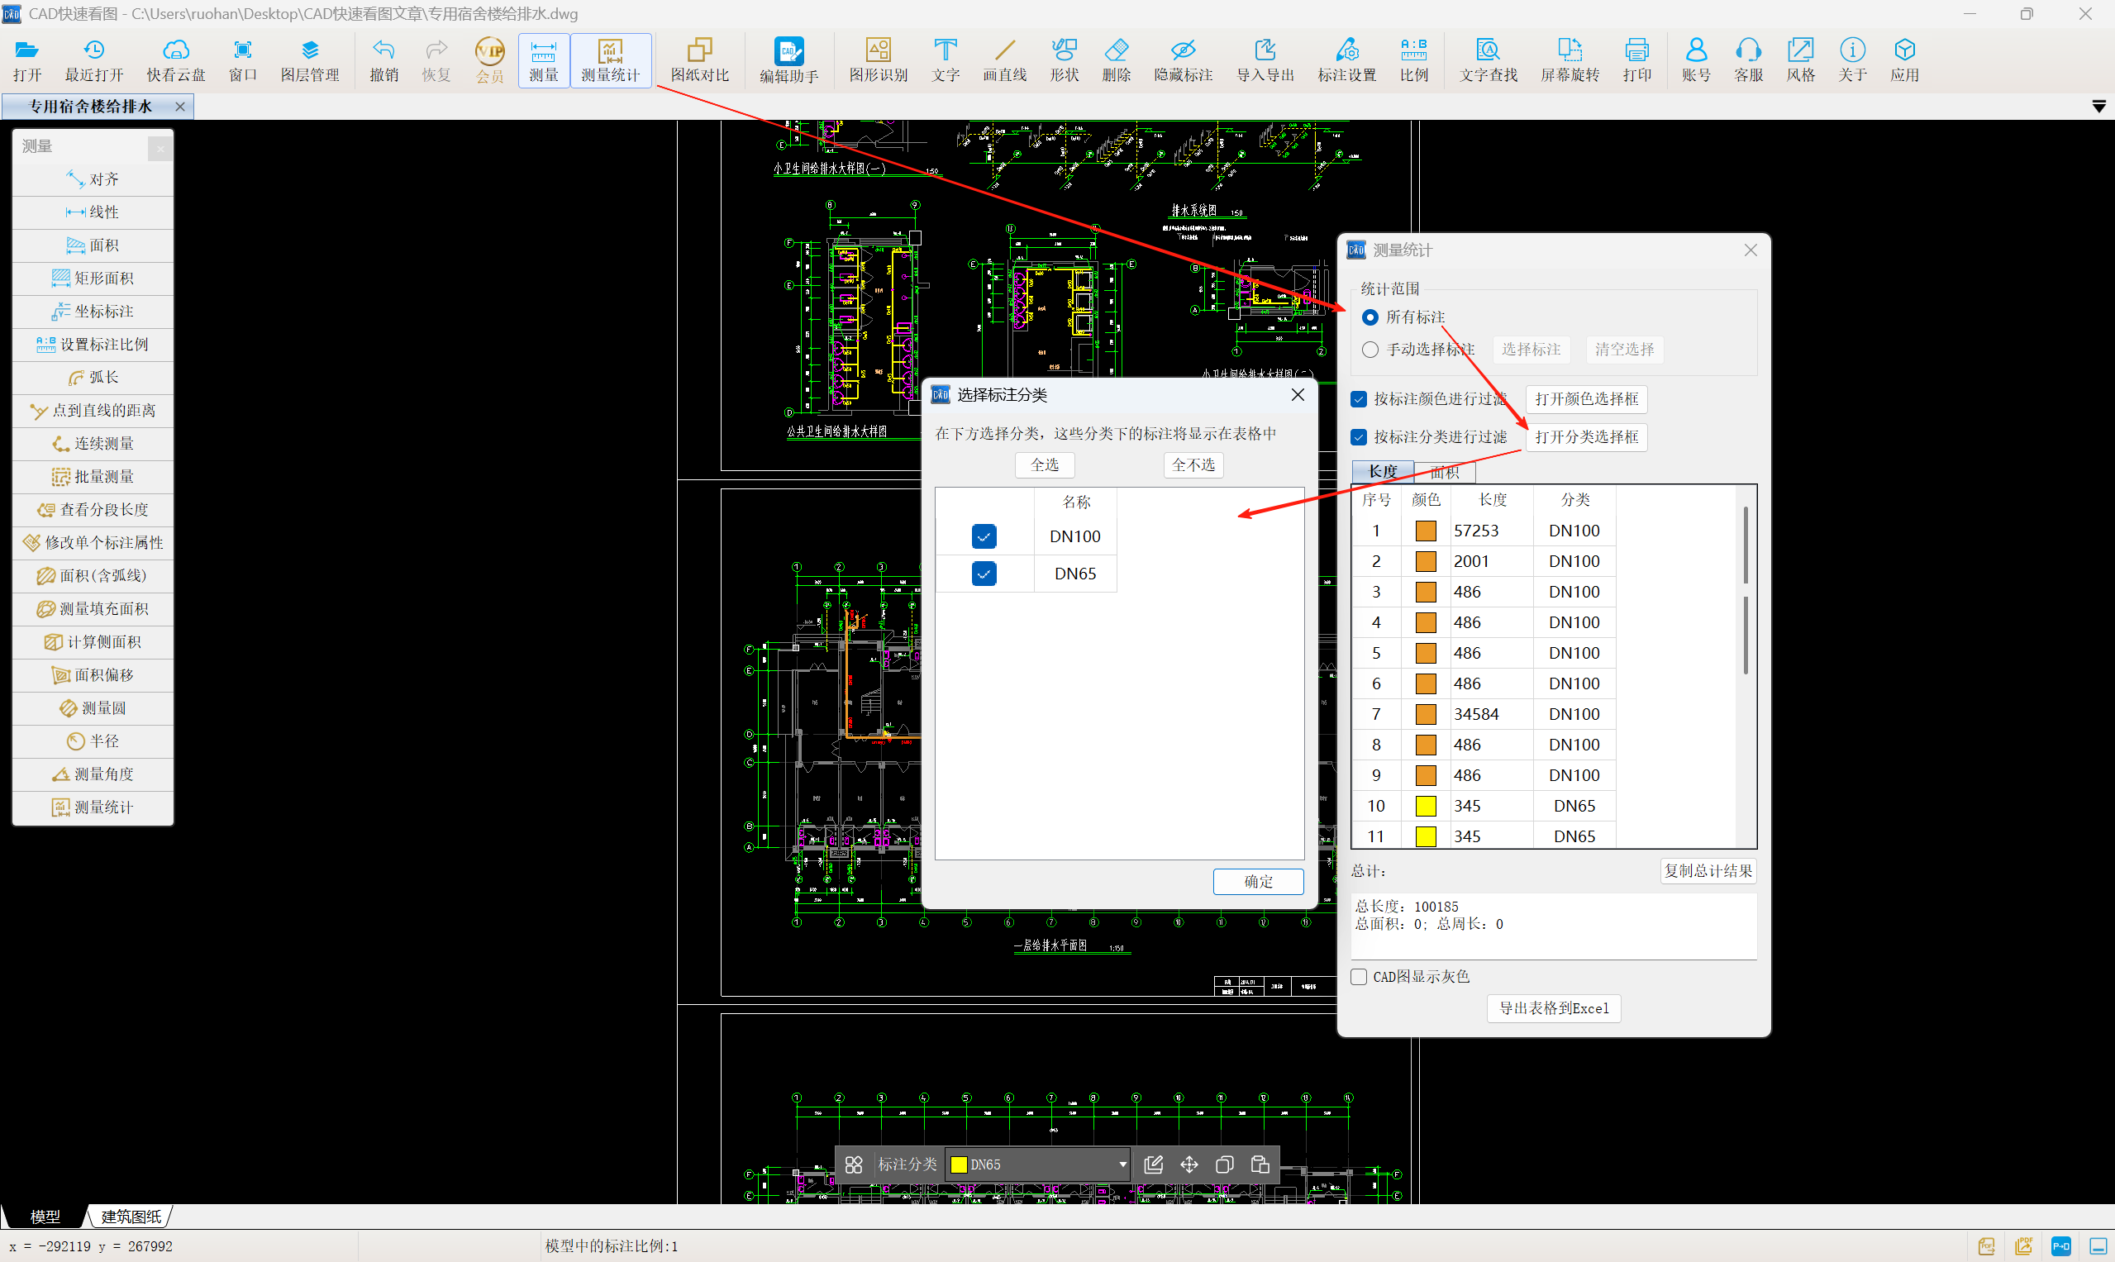Select the 手动选择标注 radio button
This screenshot has height=1262, width=2115.
pos(1370,350)
